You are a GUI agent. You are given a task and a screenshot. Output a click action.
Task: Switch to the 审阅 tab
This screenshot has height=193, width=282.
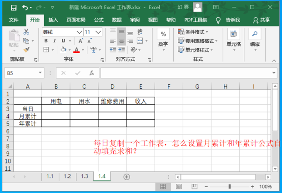point(135,20)
